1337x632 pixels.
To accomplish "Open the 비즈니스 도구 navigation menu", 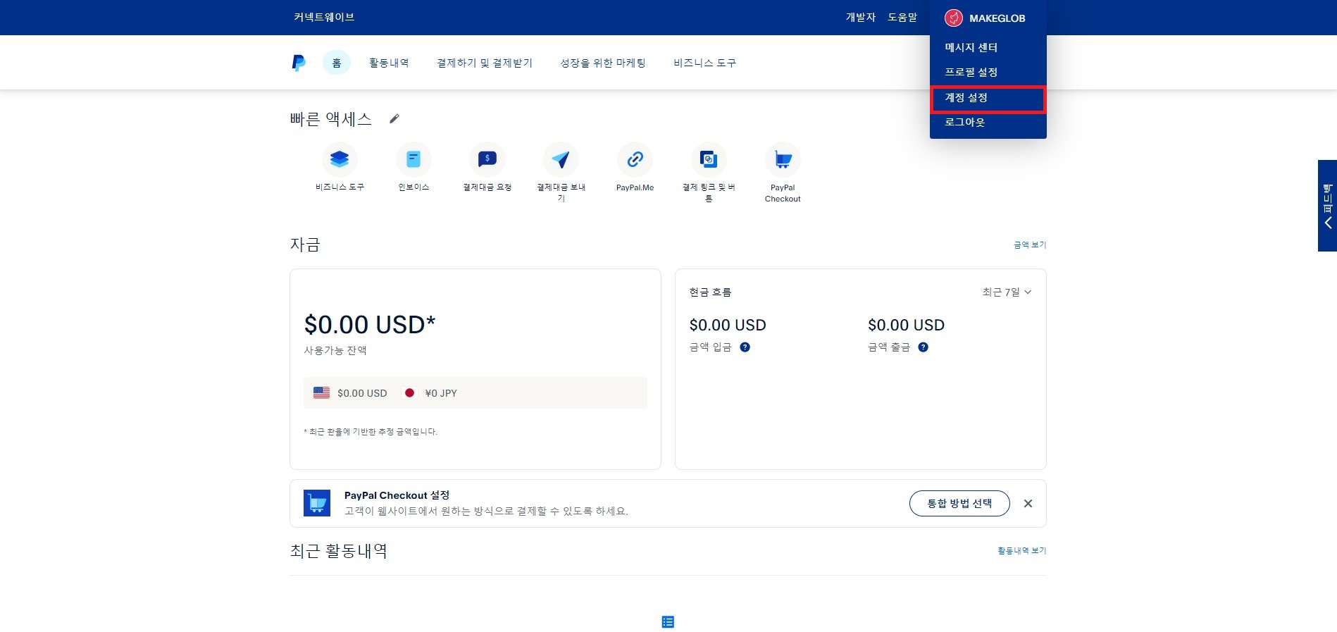I will pos(705,63).
